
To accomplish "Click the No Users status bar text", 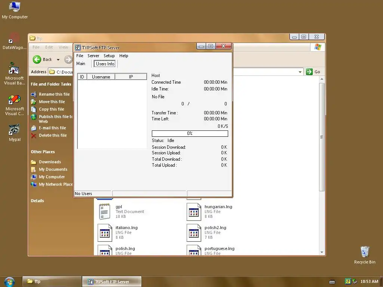I will click(83, 194).
